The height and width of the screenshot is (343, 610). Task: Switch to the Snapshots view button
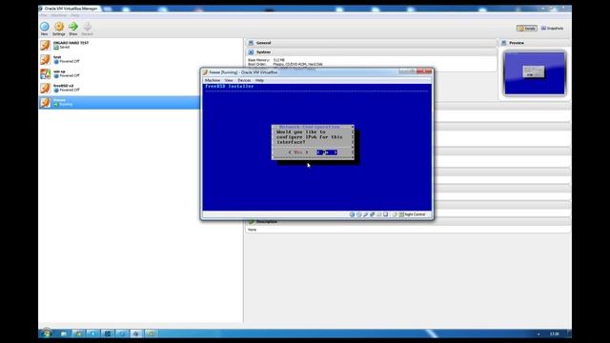552,29
